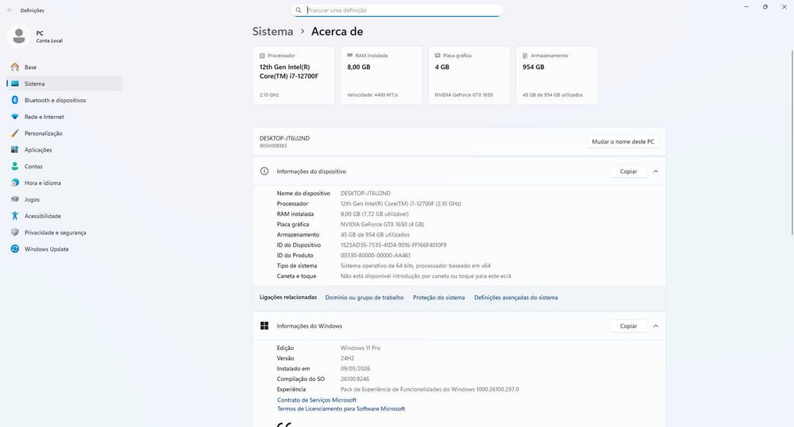Click the install date 09/05/2026

[x=355, y=369]
